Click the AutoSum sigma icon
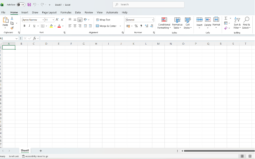The width and height of the screenshot is (255, 159). coord(226,18)
